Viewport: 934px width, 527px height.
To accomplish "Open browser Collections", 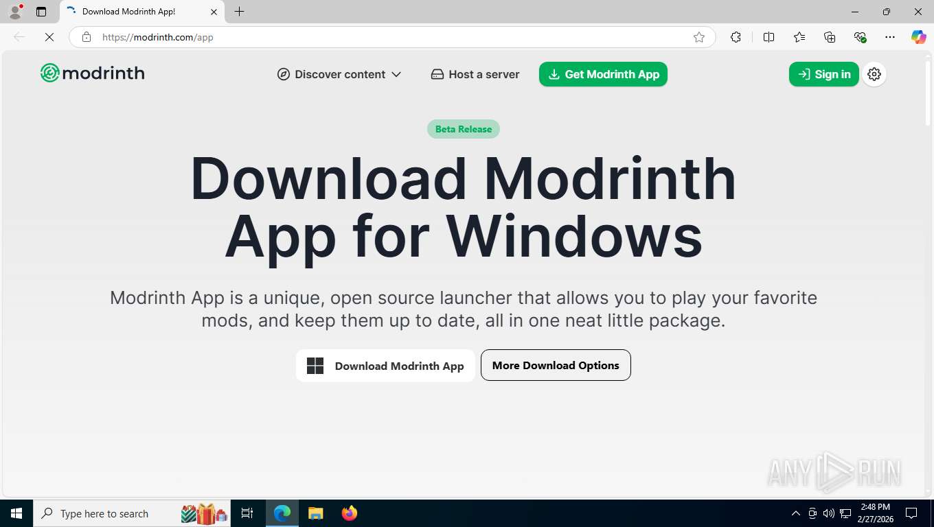I will tap(830, 37).
